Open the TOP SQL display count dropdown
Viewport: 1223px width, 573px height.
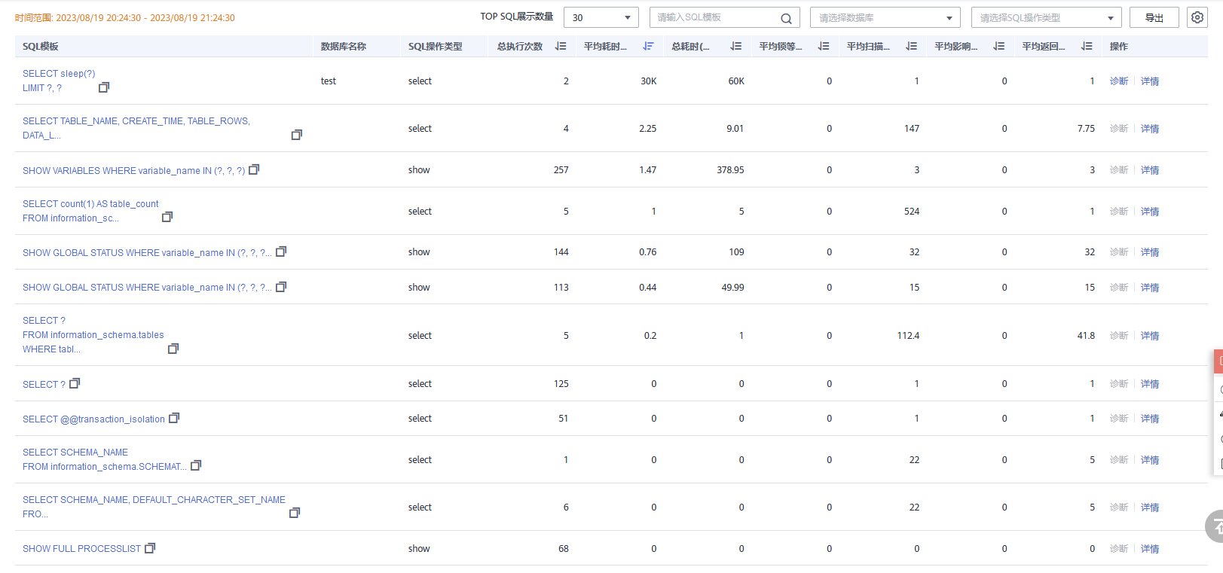point(601,17)
